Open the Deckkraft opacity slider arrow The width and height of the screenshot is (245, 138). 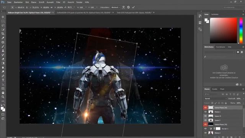(x=243, y=99)
